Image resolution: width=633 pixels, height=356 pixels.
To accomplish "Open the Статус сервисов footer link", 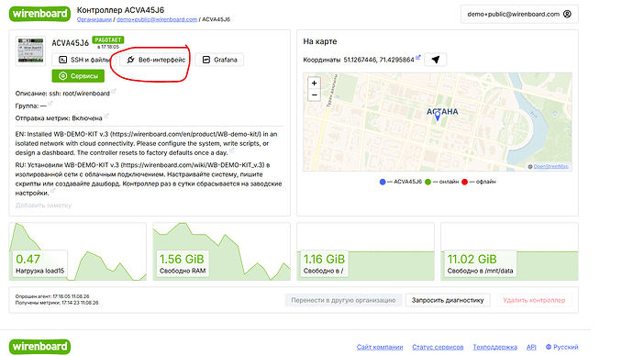I will coord(438,347).
